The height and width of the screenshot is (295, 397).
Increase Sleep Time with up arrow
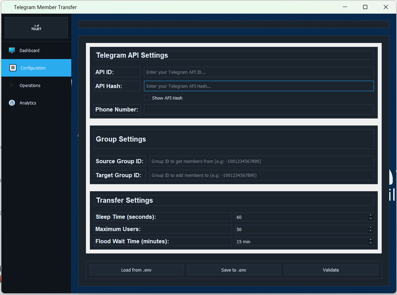pos(371,215)
